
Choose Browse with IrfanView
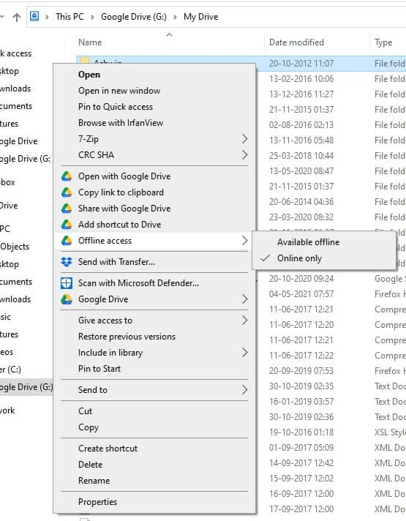coord(120,123)
